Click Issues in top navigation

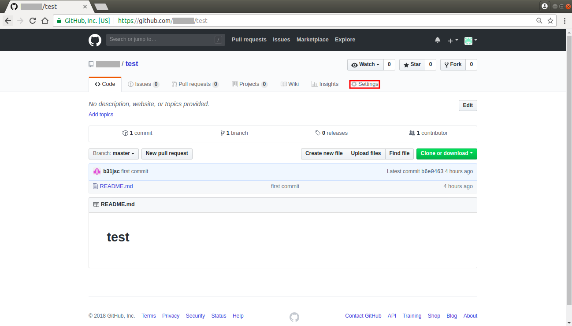[x=281, y=40]
